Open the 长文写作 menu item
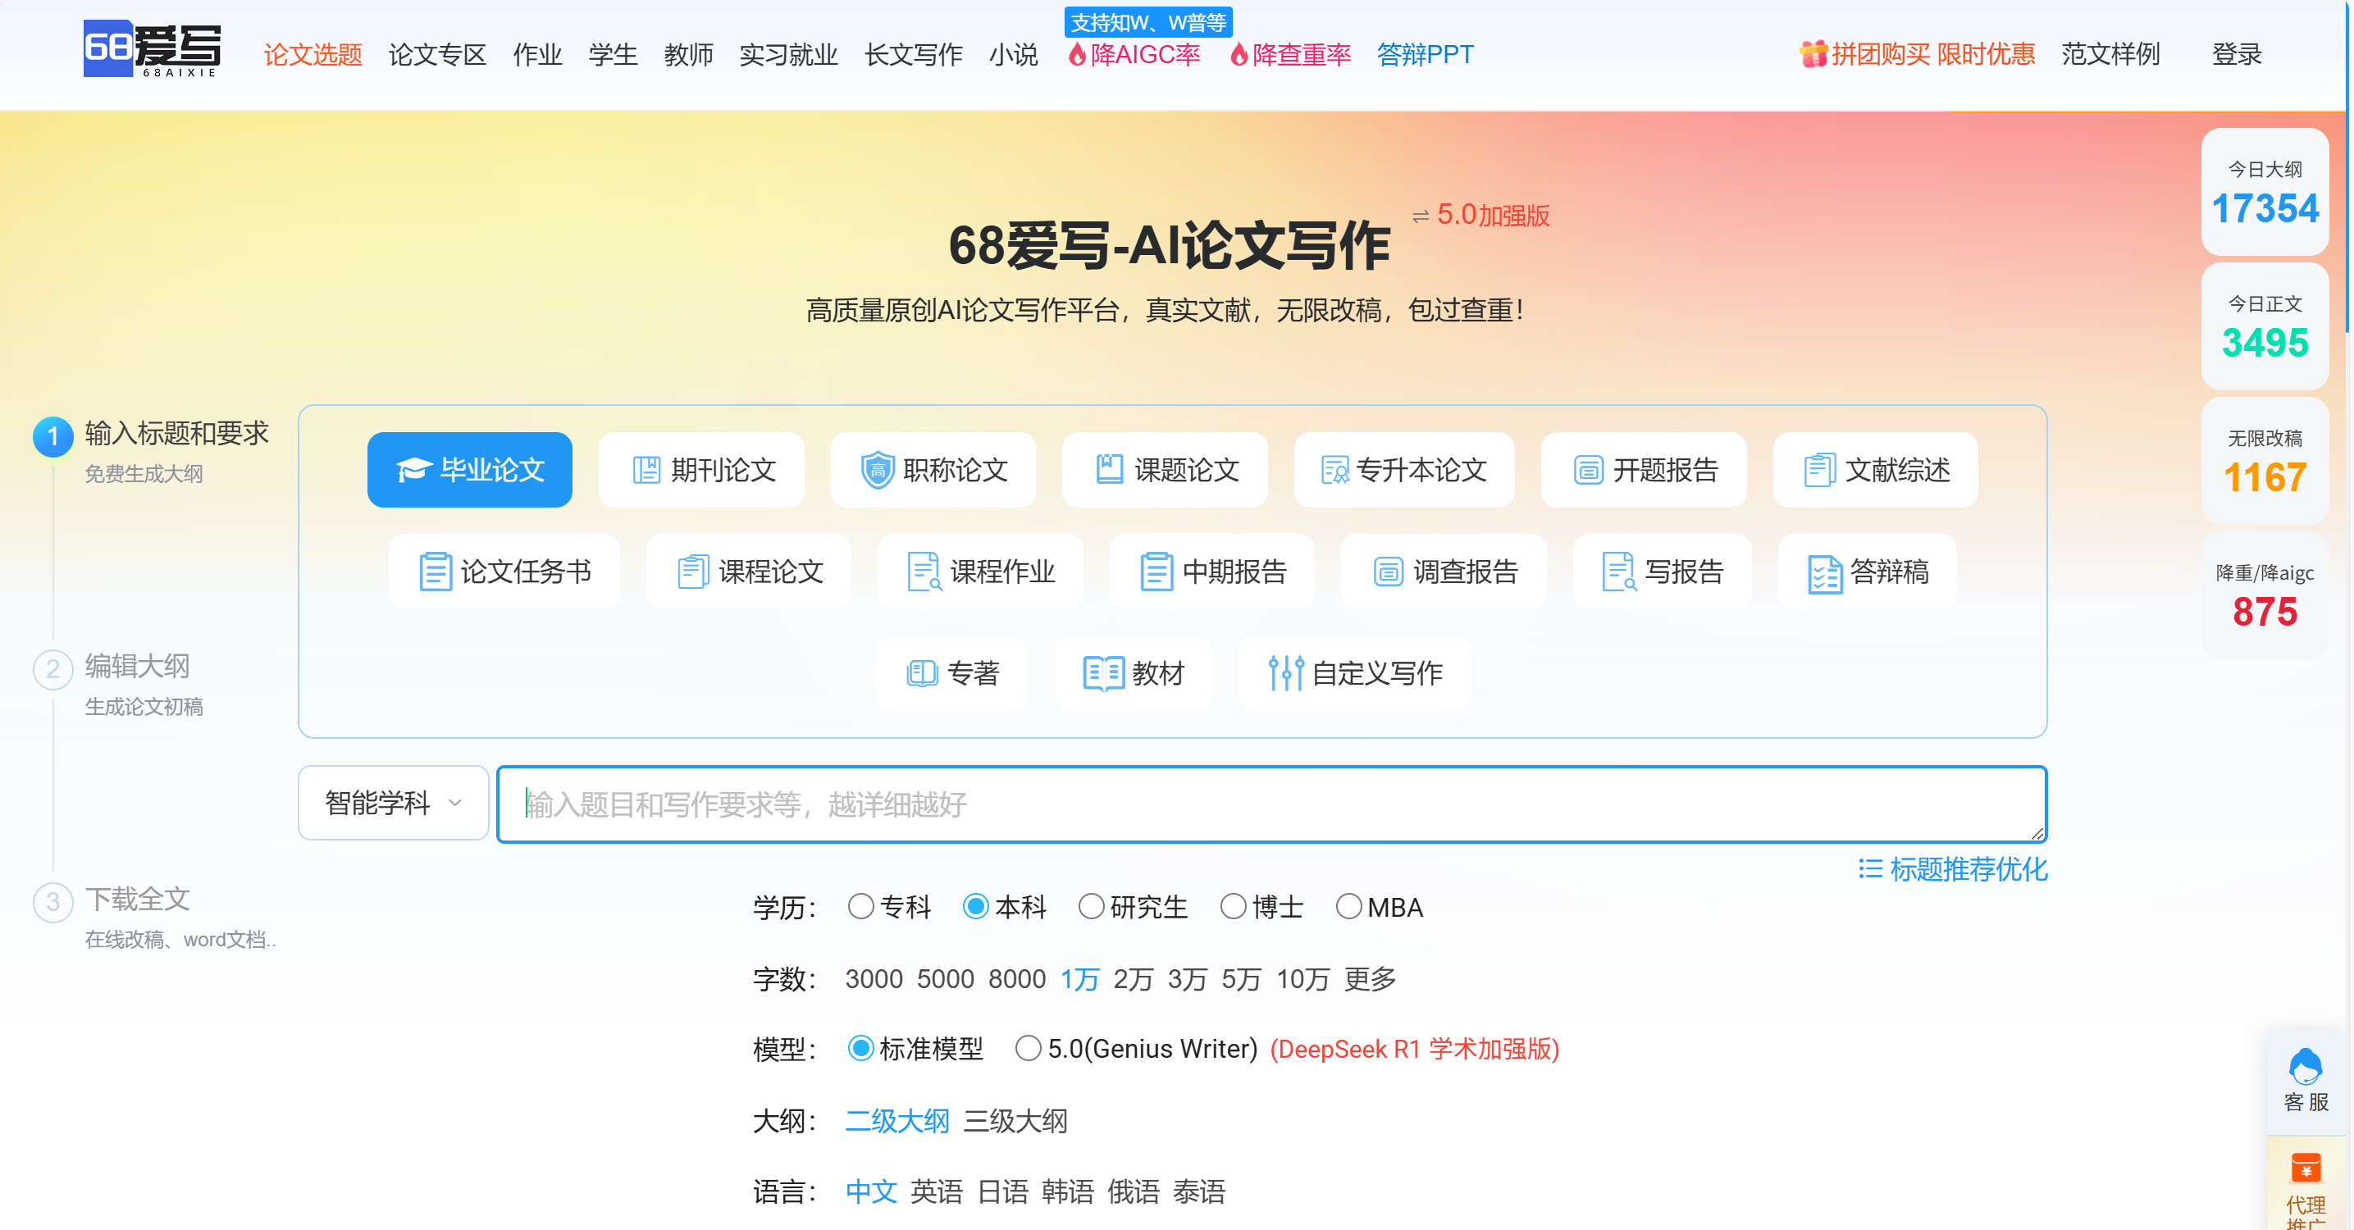2354x1230 pixels. tap(914, 55)
